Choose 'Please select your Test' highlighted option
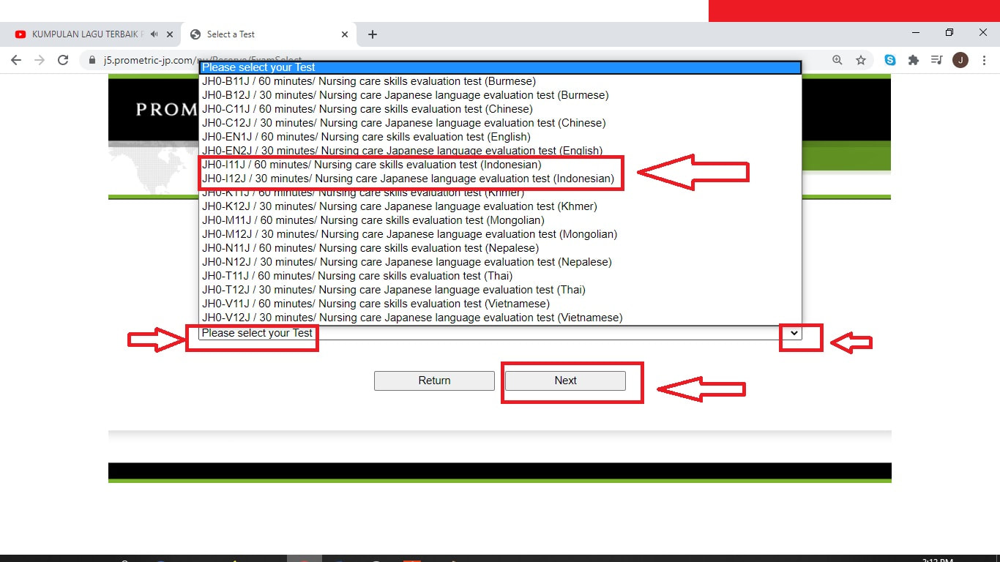Viewport: 1000px width, 562px height. click(501, 67)
